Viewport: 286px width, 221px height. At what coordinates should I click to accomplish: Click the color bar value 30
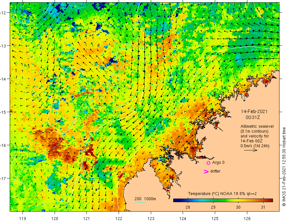tap(238, 207)
